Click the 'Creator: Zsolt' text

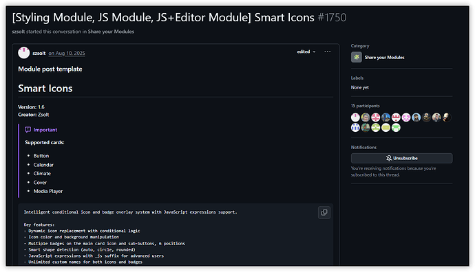click(x=33, y=115)
